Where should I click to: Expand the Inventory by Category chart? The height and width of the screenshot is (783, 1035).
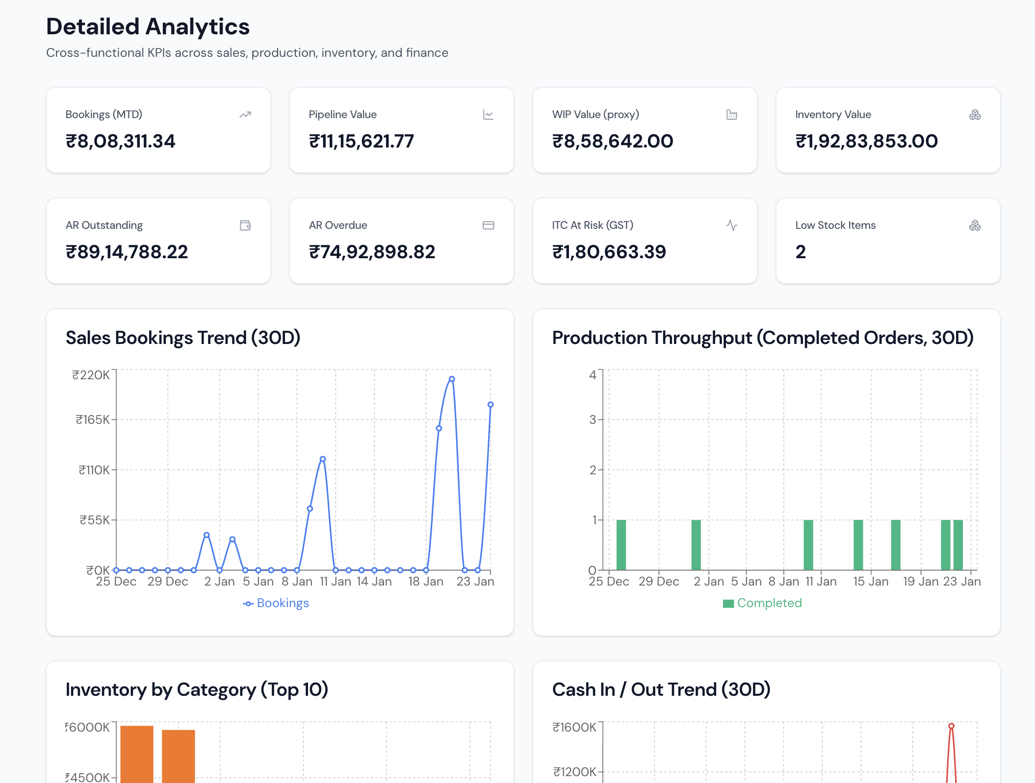[198, 689]
